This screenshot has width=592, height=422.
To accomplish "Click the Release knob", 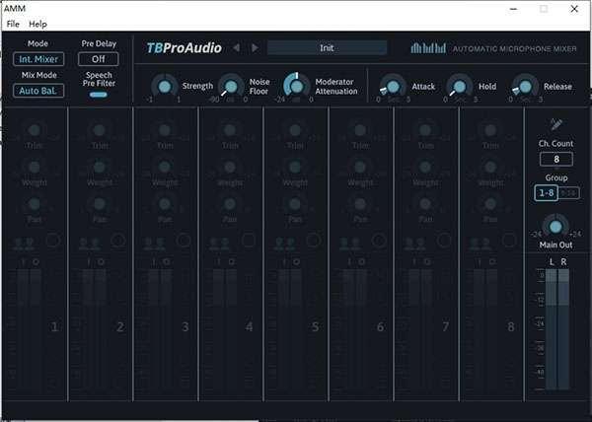I will coord(525,87).
